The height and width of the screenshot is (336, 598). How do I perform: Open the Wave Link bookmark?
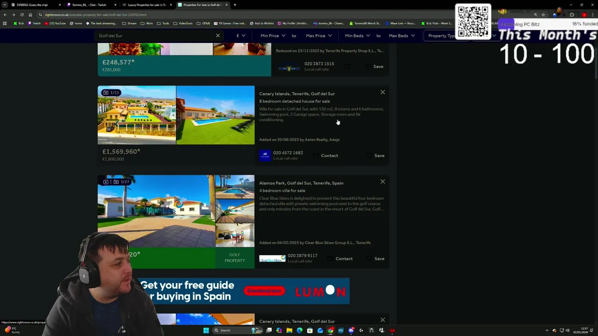pos(400,23)
